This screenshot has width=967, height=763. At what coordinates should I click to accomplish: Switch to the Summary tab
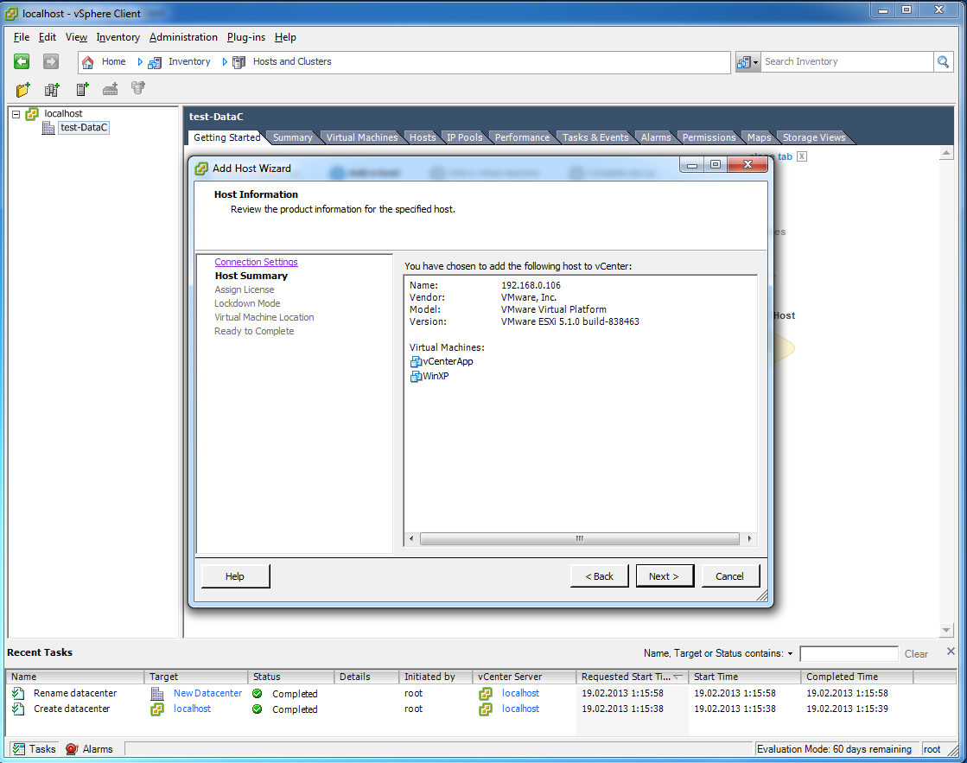click(293, 137)
